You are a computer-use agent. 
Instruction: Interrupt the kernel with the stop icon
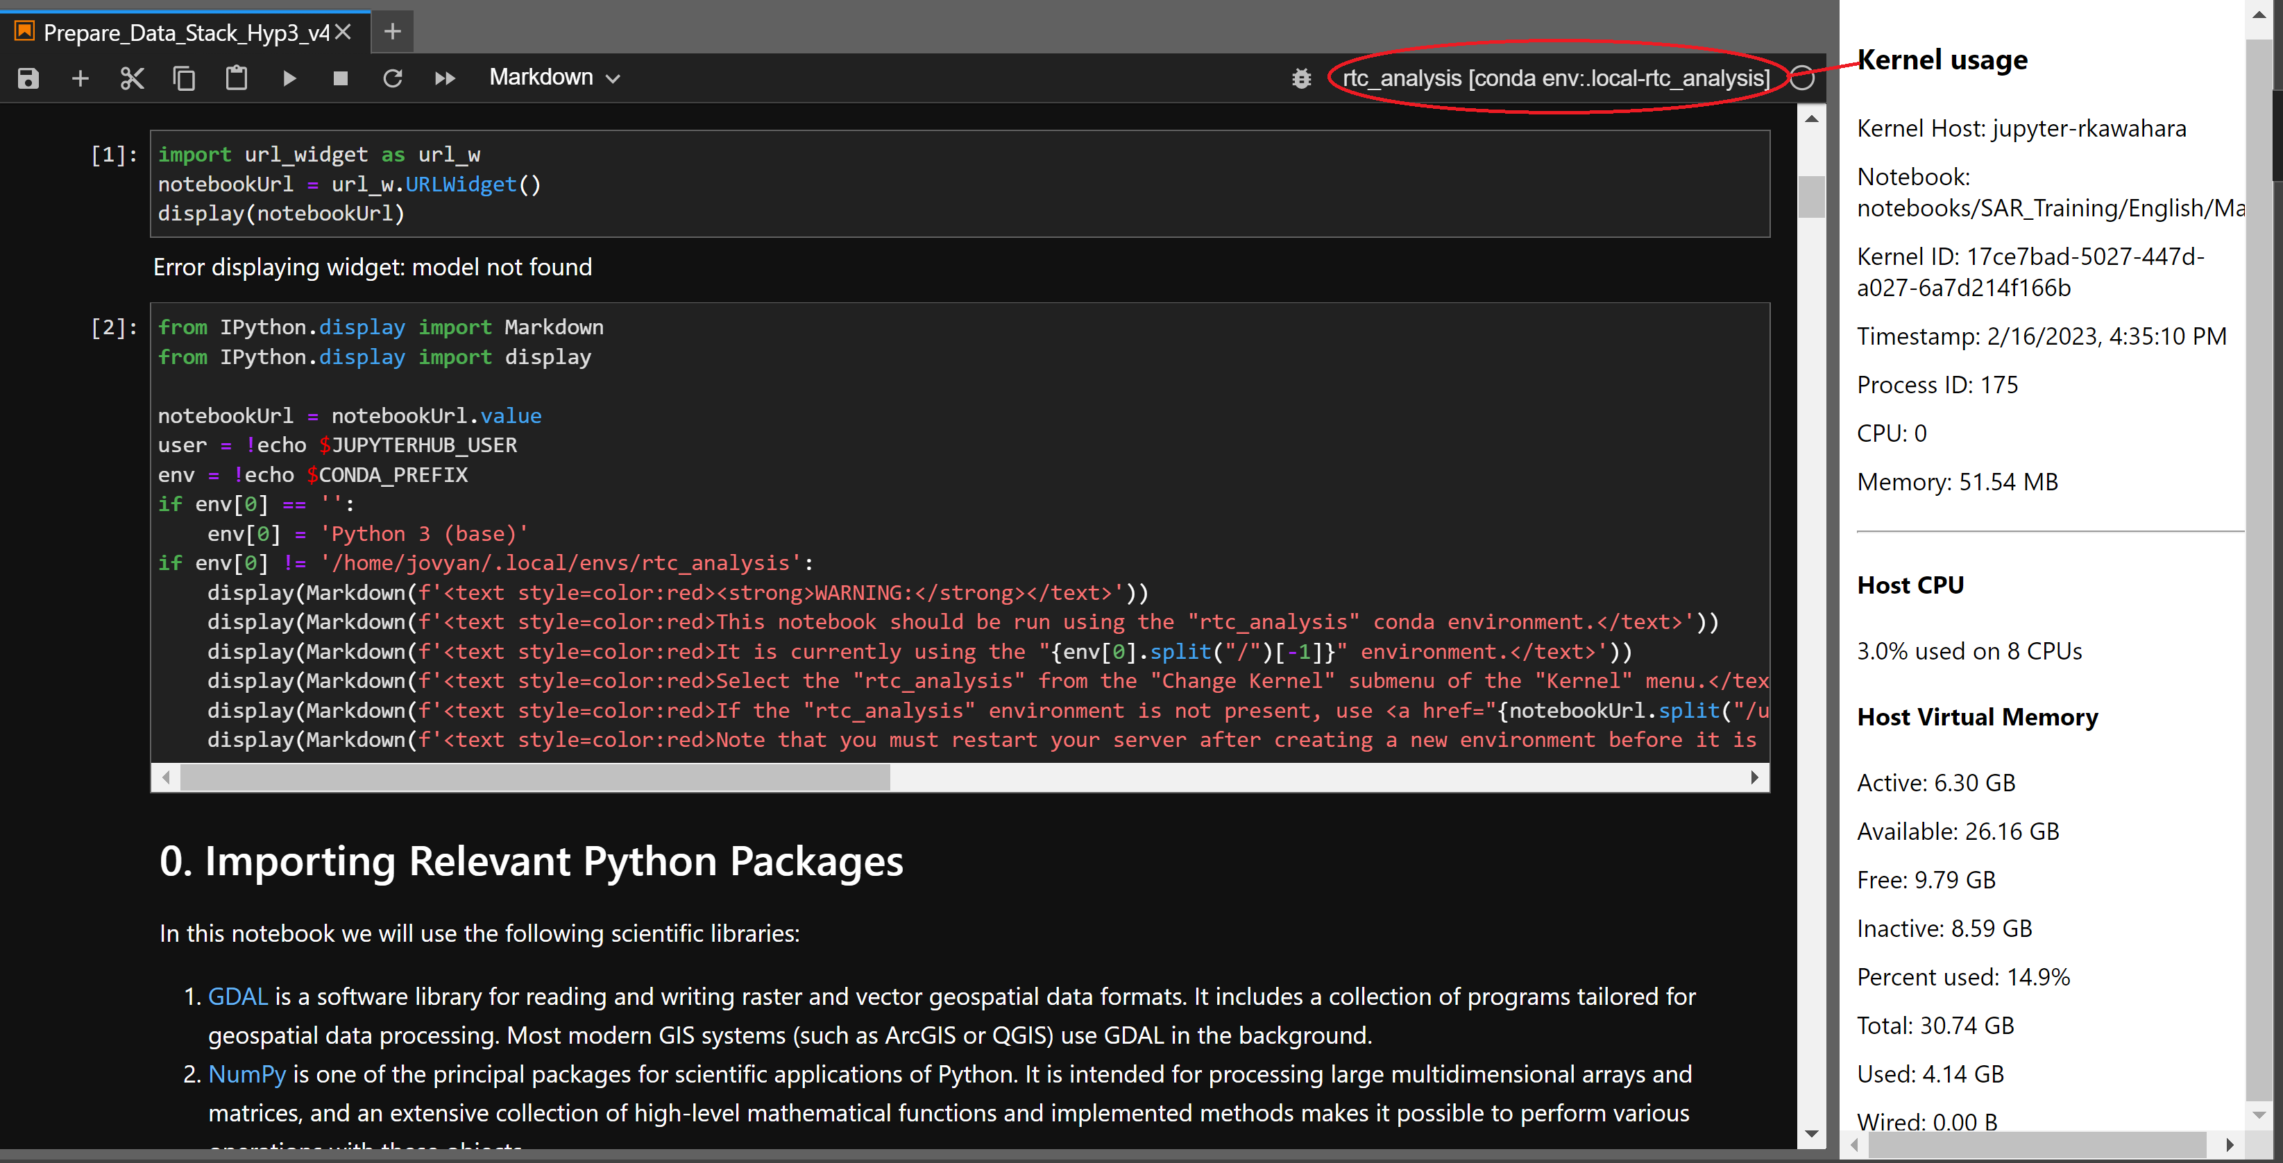coord(340,78)
